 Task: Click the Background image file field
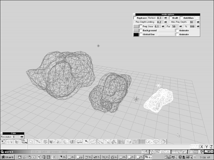(166, 30)
